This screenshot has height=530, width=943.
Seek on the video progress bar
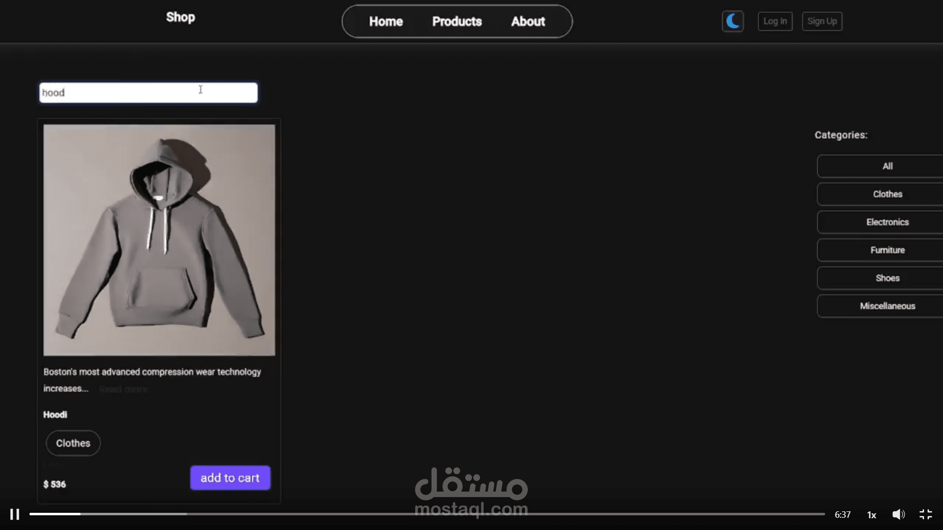(426, 514)
